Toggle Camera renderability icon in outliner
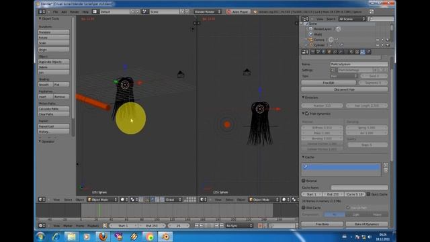430x242 pixels. pyautogui.click(x=388, y=40)
